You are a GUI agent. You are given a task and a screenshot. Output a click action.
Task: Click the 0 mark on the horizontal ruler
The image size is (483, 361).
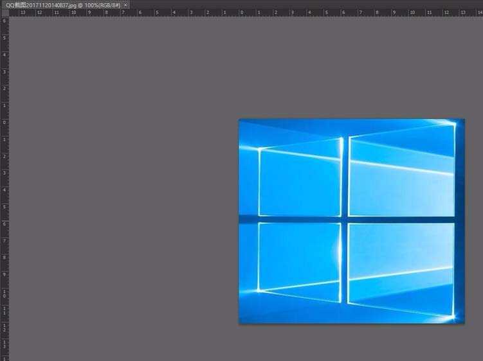(x=242, y=13)
